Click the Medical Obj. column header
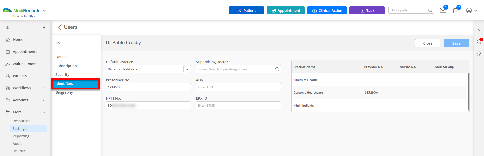 (x=444, y=67)
